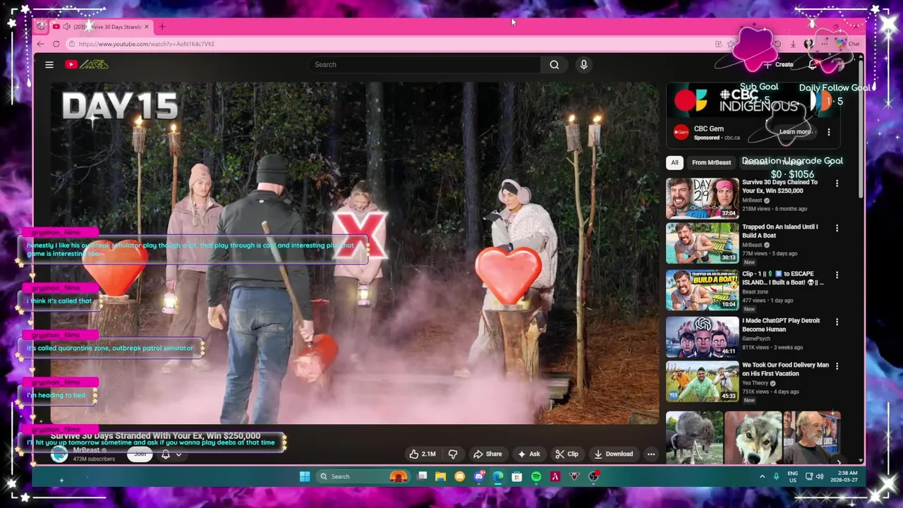Click the YouTube search magnifier button
This screenshot has height=508, width=903.
(554, 64)
